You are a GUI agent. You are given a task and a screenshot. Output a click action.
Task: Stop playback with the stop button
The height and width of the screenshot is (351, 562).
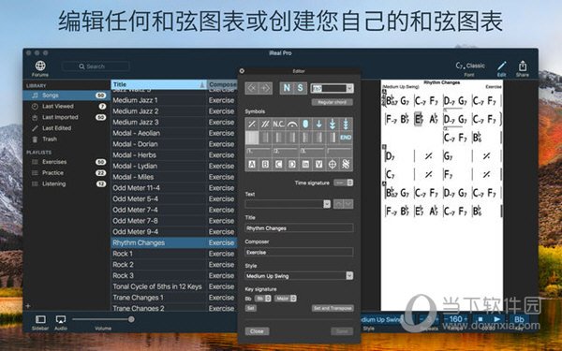click(481, 319)
